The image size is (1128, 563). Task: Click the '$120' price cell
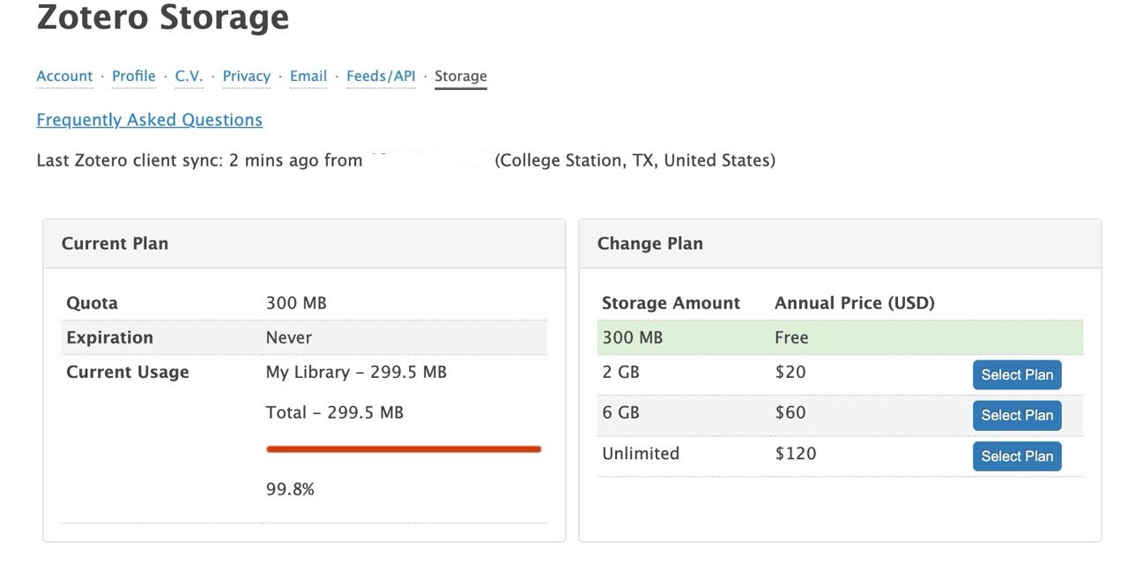pyautogui.click(x=796, y=454)
